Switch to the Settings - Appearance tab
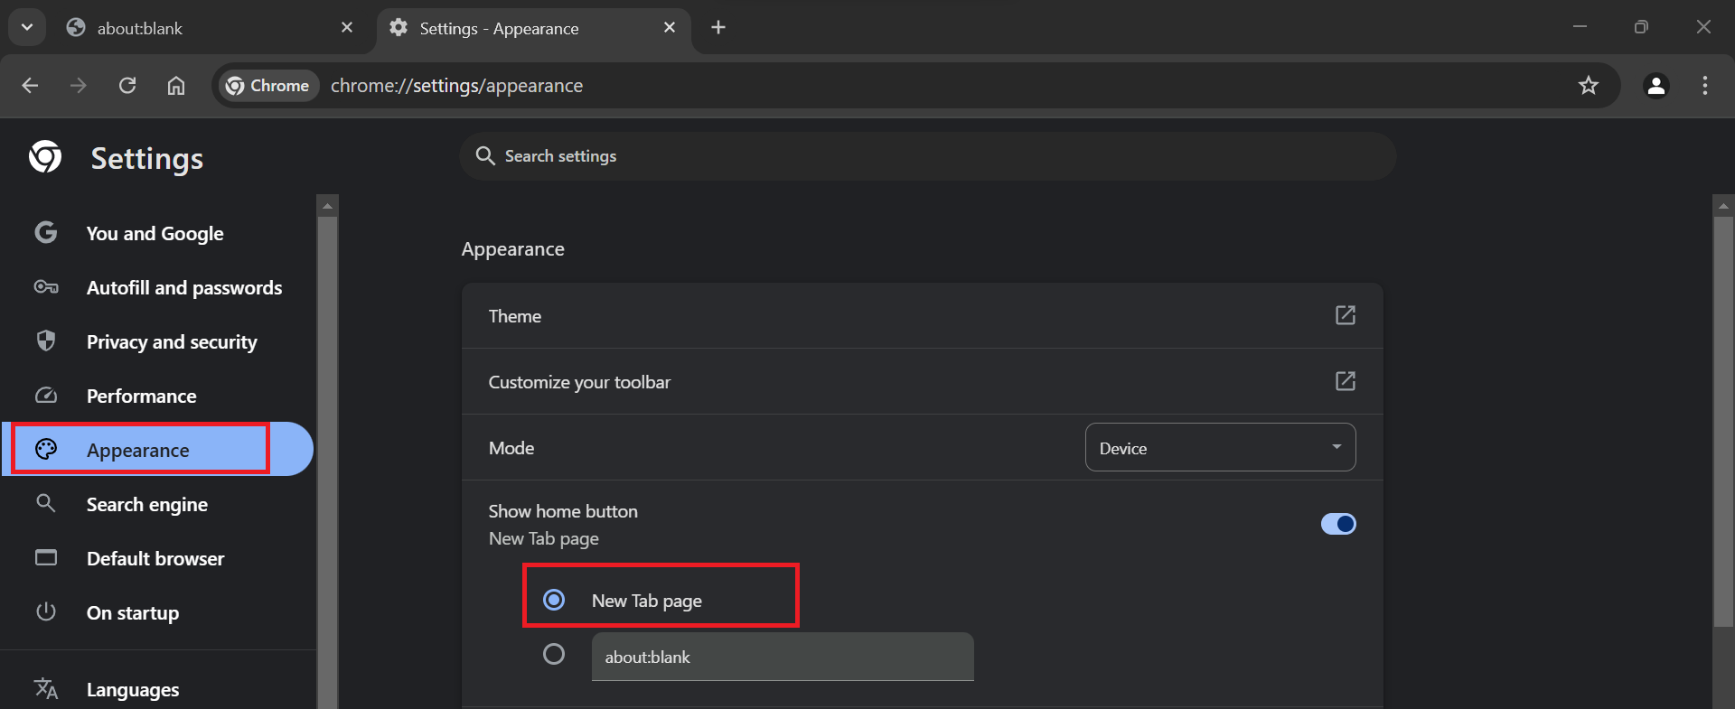Screen dimensions: 1735x709 (x=533, y=28)
